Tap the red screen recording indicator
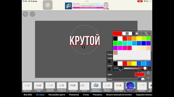The width and height of the screenshot is (174, 97). (x=140, y=1)
